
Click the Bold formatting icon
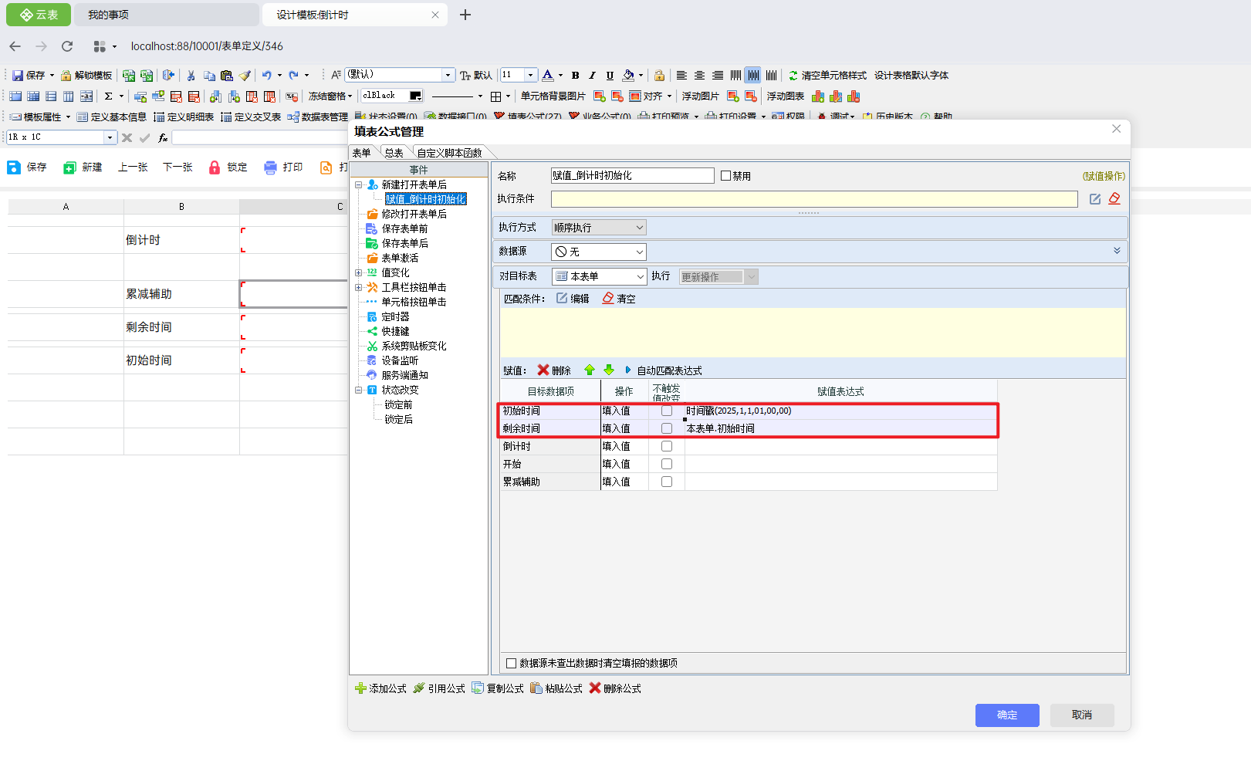coord(575,76)
